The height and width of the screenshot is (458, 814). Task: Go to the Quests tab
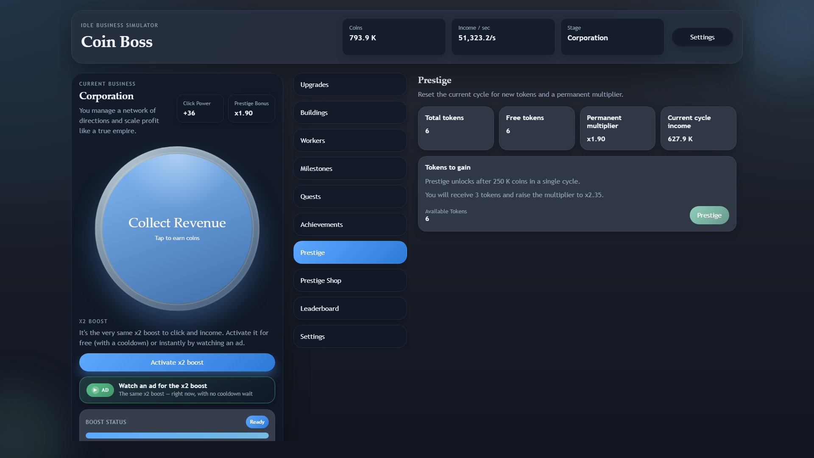pos(350,196)
